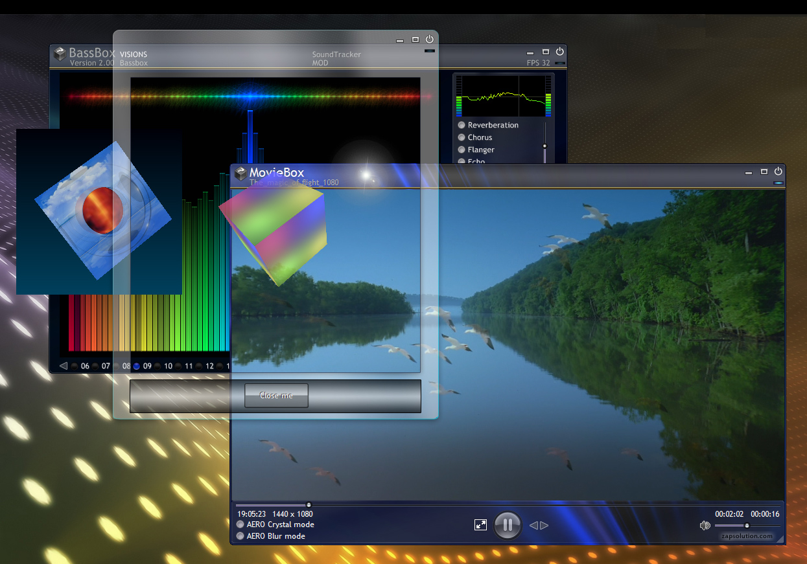Go to previous BassBox visual plugins
Viewport: 807px width, 564px height.
tap(63, 366)
